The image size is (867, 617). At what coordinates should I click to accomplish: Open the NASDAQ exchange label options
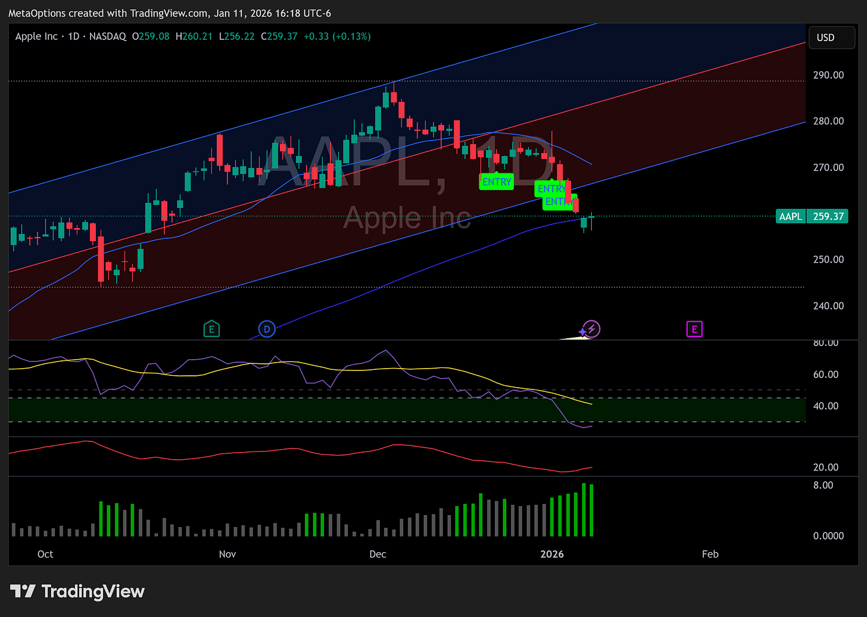[108, 36]
